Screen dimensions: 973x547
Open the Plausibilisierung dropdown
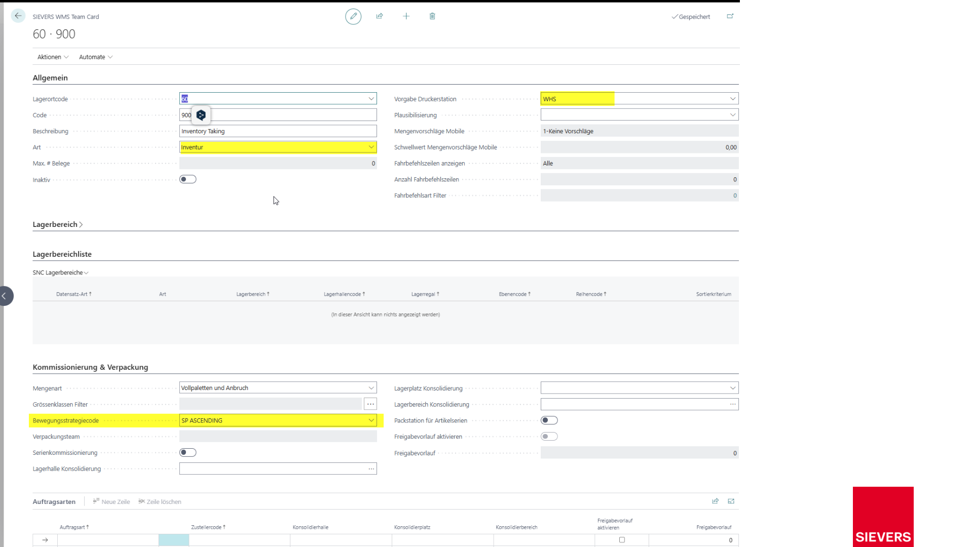733,115
